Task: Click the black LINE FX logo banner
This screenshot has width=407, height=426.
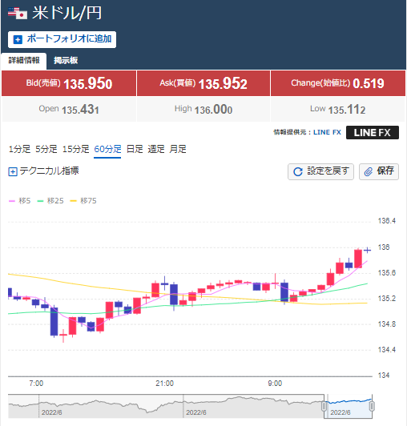Action: (373, 133)
